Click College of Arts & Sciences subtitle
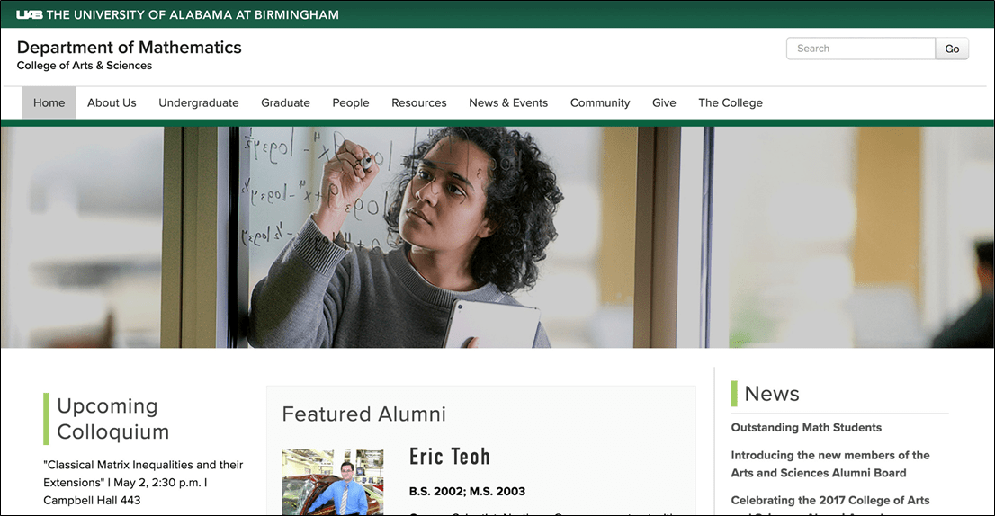The height and width of the screenshot is (516, 995). [85, 66]
